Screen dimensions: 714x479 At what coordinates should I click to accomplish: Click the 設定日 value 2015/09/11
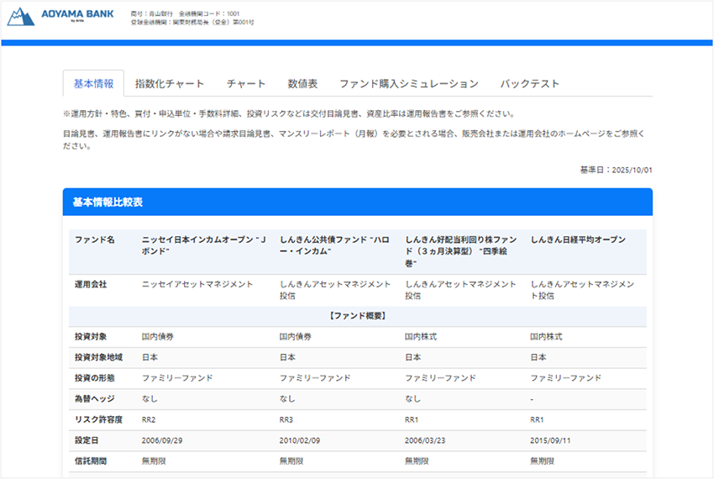[x=552, y=440]
